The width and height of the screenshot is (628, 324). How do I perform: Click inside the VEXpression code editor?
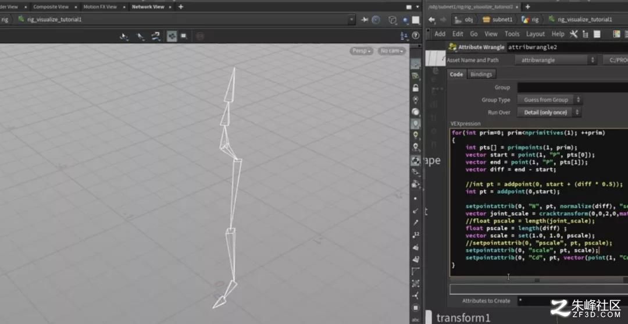[539, 202]
